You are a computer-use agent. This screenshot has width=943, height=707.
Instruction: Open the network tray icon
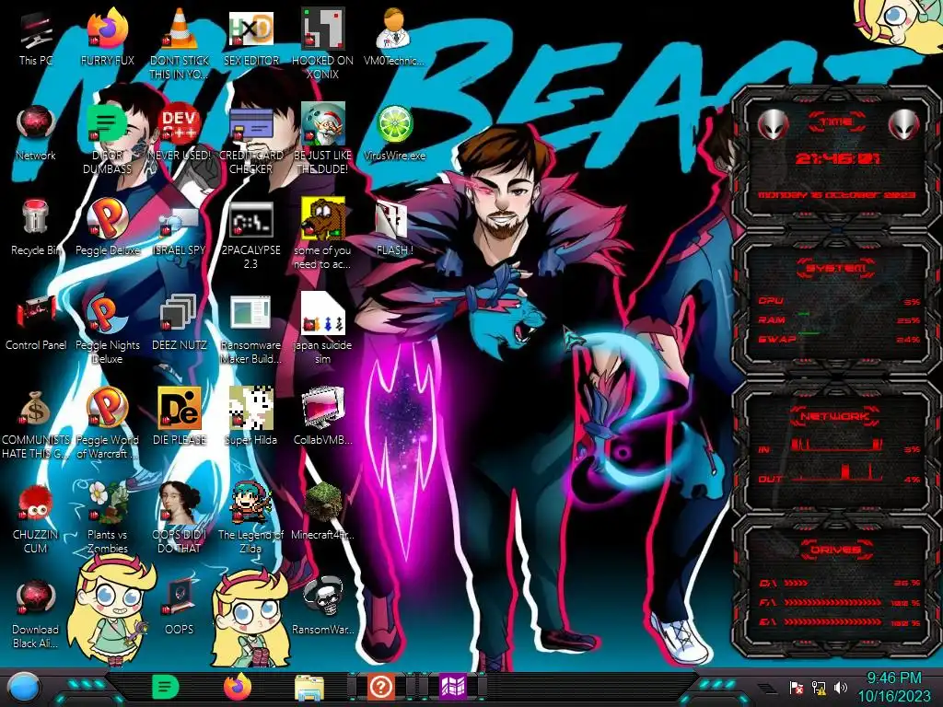tap(819, 688)
